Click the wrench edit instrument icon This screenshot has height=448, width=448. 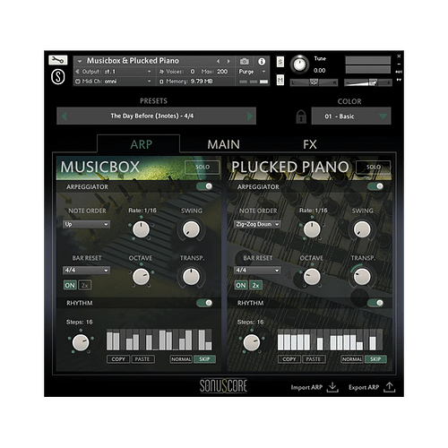[x=58, y=60]
